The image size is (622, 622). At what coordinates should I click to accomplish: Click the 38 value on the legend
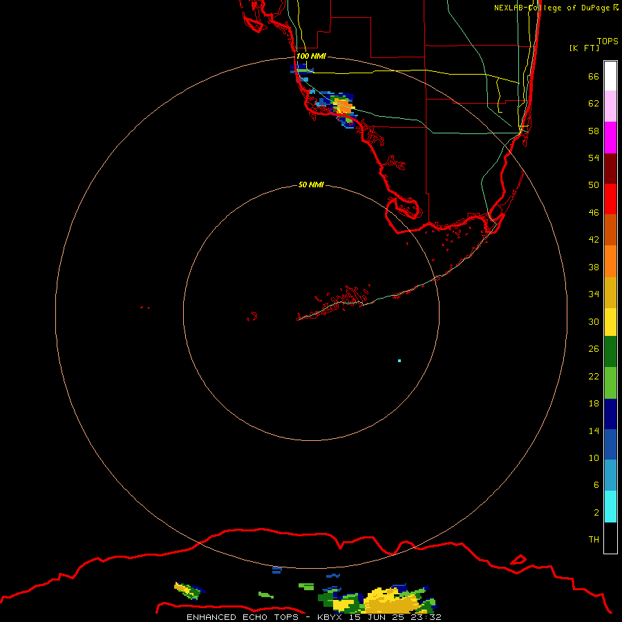point(594,267)
